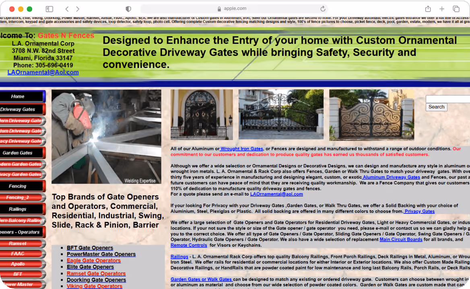
Task: Click the LAOrnamental@Aol.com header email link
Action: [43, 72]
